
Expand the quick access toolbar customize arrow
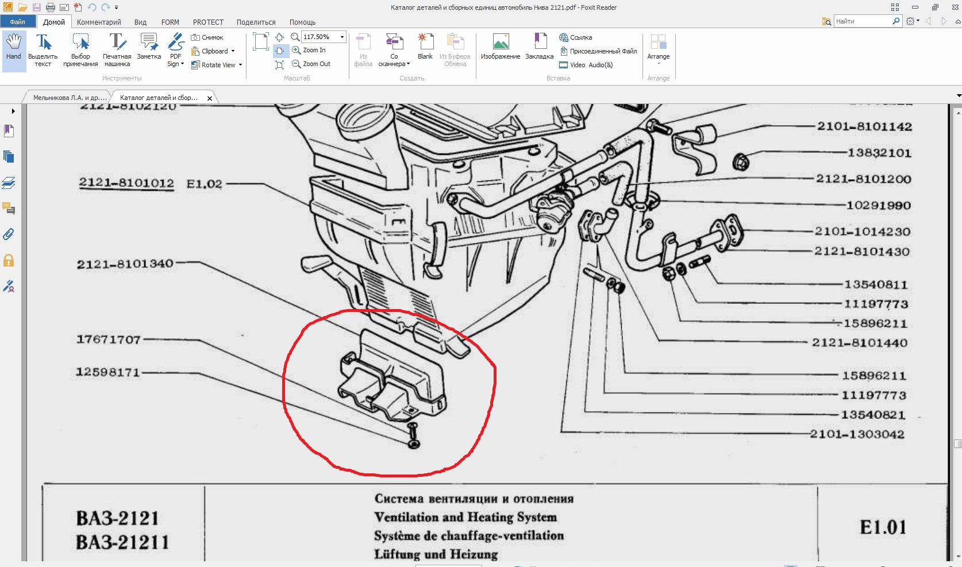[x=116, y=7]
